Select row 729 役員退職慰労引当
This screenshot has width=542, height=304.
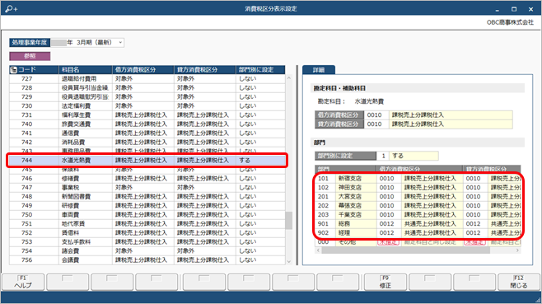tap(147, 97)
